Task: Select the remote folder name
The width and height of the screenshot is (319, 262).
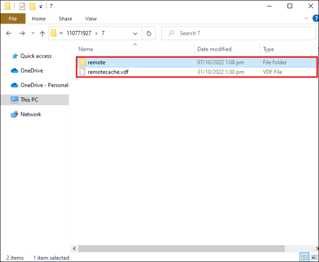Action: pyautogui.click(x=97, y=62)
